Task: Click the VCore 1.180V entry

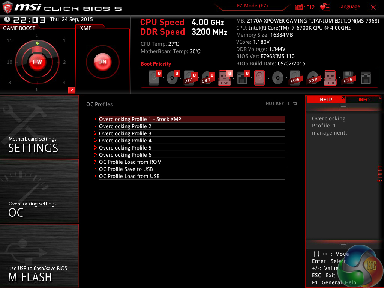Action: (253, 42)
